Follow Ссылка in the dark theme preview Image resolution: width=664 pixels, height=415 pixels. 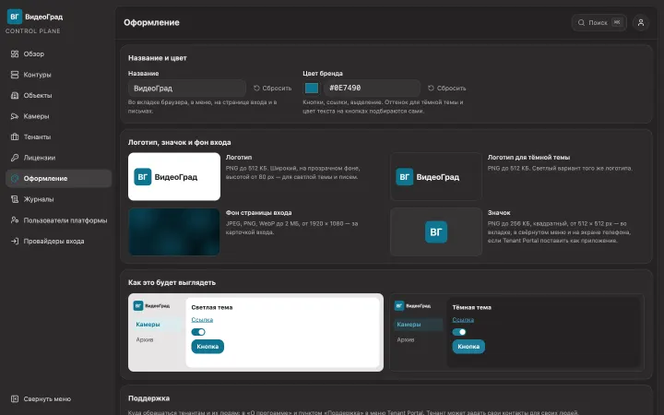pos(463,320)
